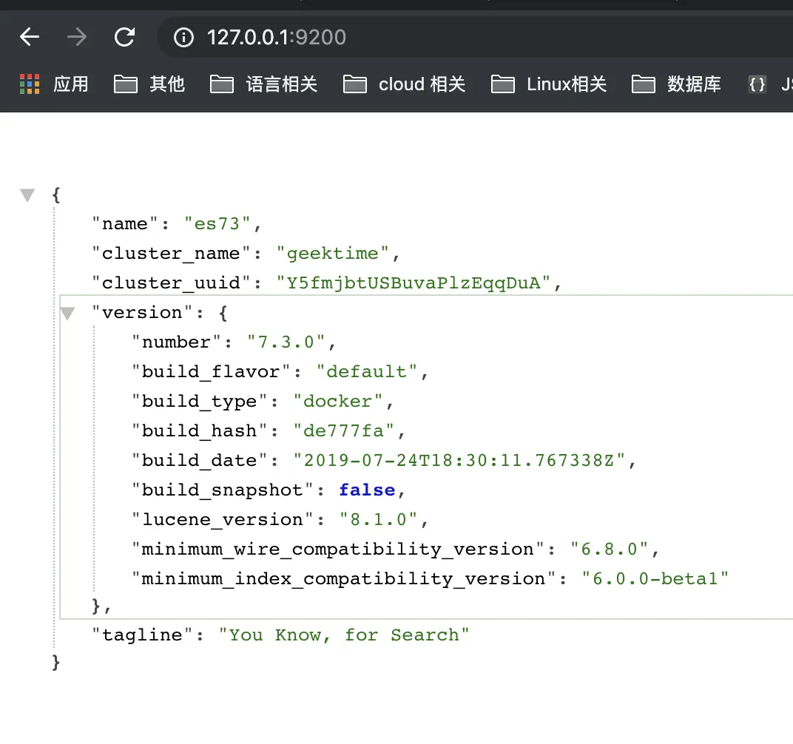Open the 语言相关 bookmarks folder
Image resolution: width=793 pixels, height=744 pixels.
click(x=264, y=84)
